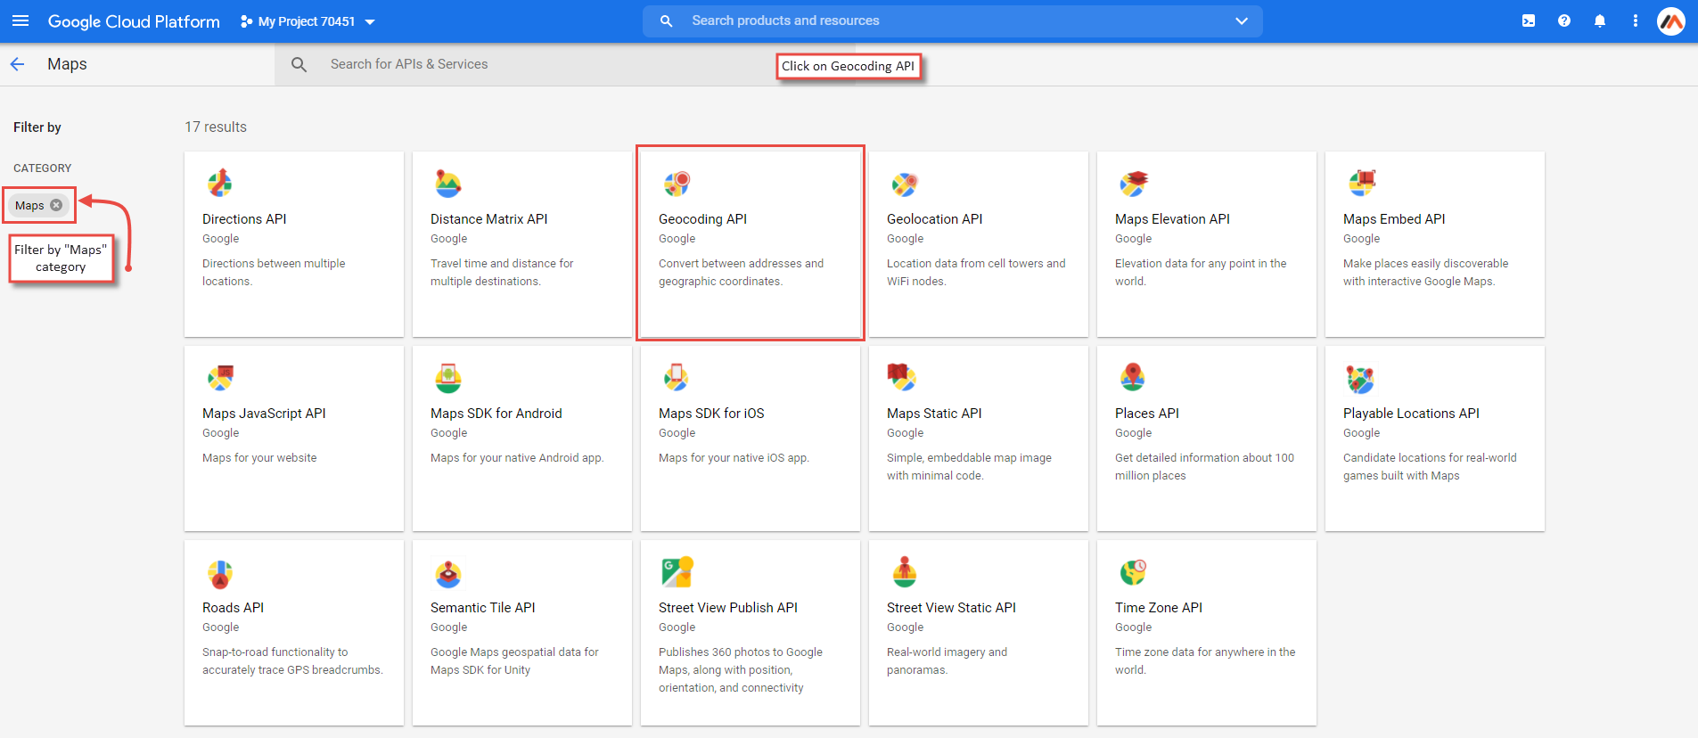Click the '17 results' count text
1698x738 pixels.
click(216, 127)
